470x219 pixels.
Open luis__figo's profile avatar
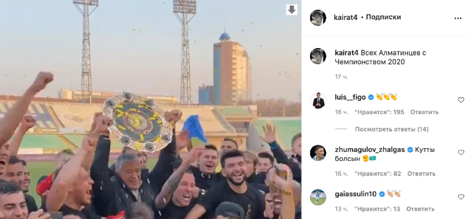(x=318, y=100)
